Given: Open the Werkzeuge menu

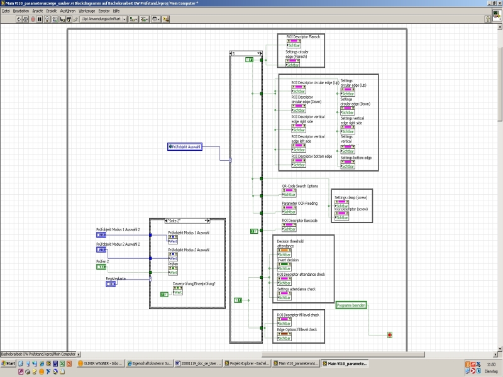Looking at the screenshot, I should 86,11.
